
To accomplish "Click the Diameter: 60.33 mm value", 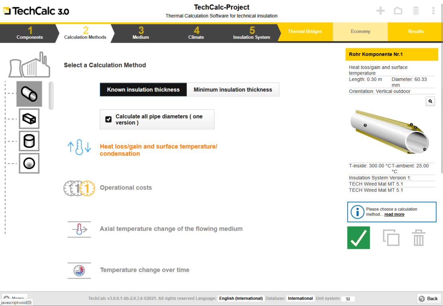I will point(409,82).
